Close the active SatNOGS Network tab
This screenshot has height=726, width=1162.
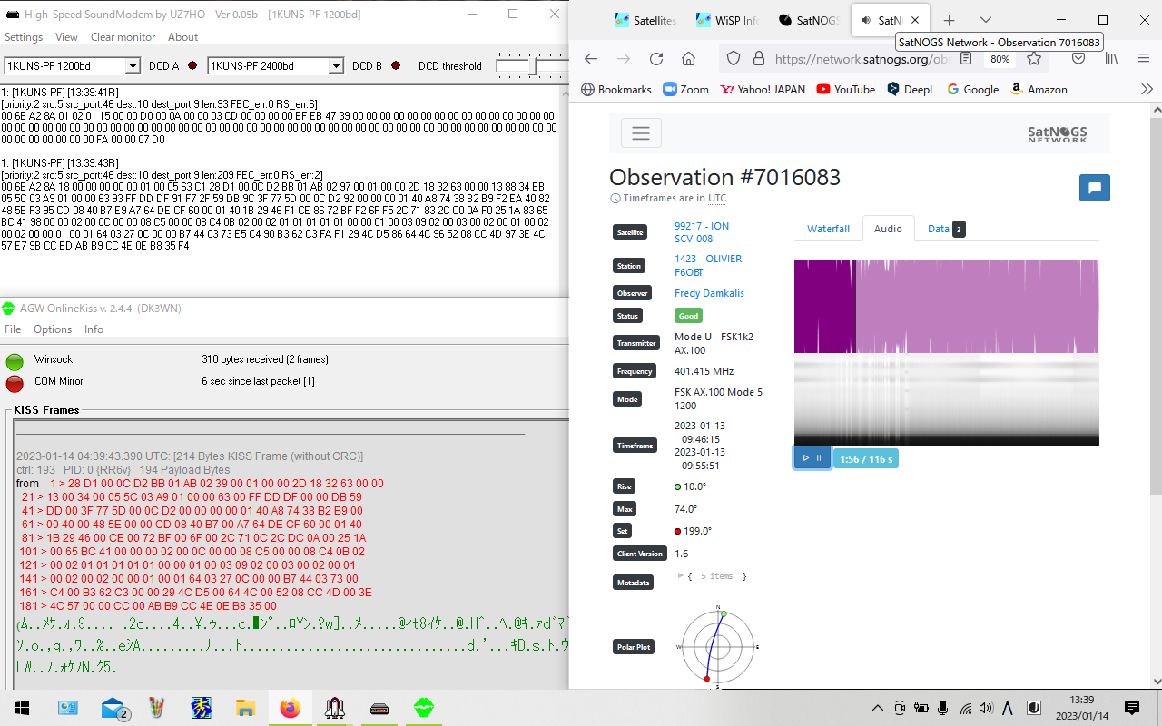914,20
